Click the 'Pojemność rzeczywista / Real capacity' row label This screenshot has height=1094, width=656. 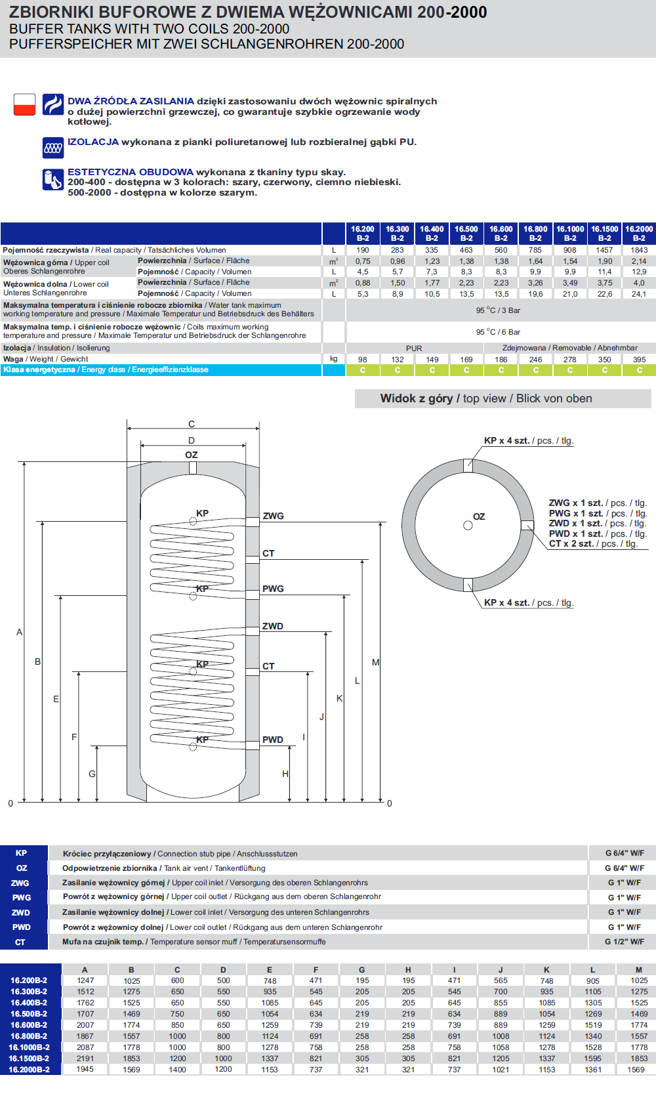[114, 250]
